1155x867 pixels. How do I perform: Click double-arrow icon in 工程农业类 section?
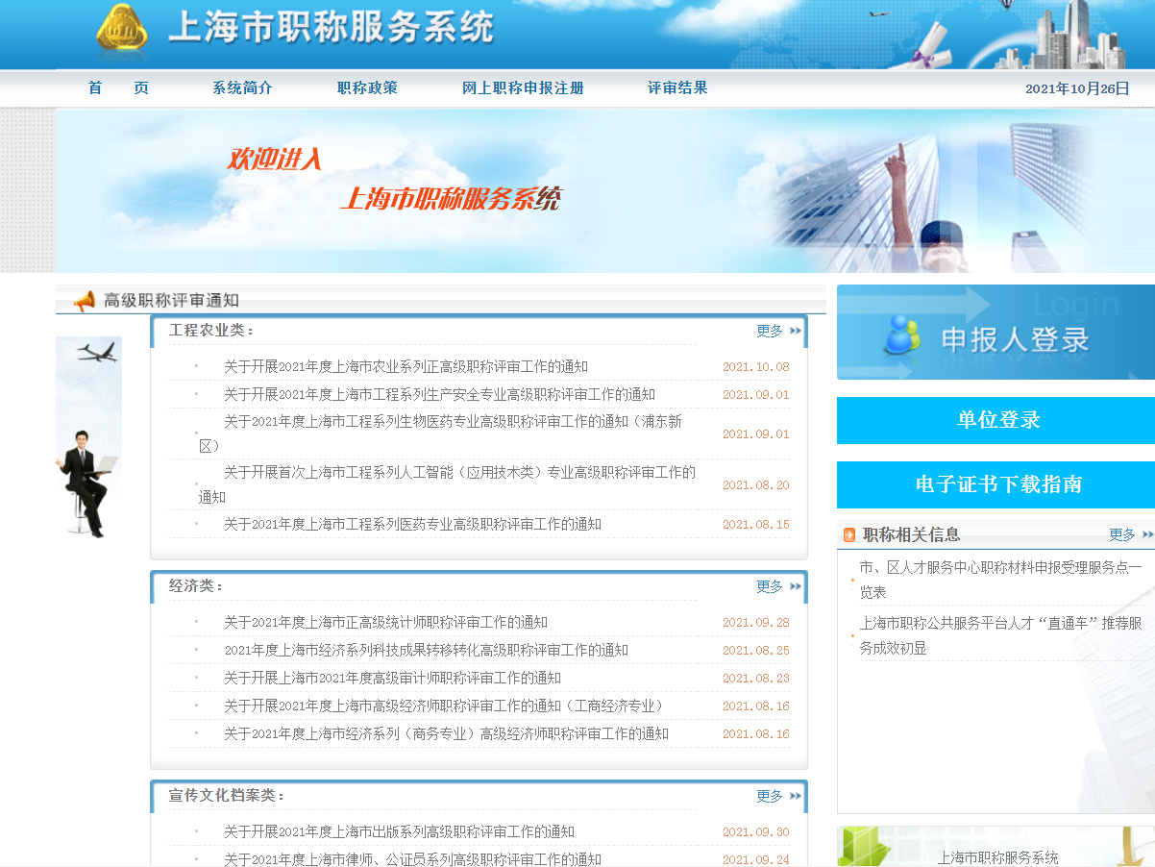coord(796,331)
